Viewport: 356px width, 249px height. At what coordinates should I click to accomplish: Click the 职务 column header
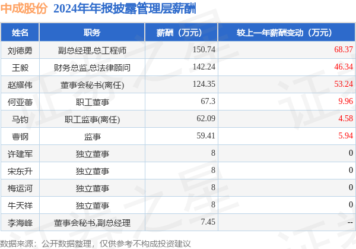(92, 33)
